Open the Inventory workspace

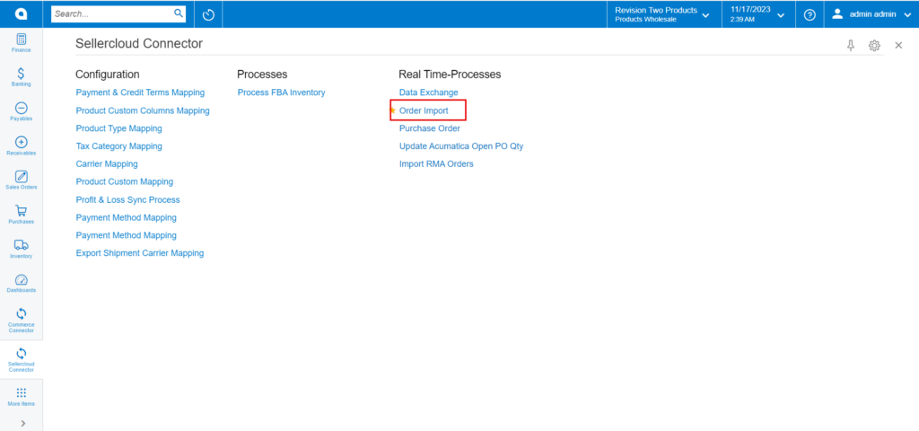pos(22,249)
